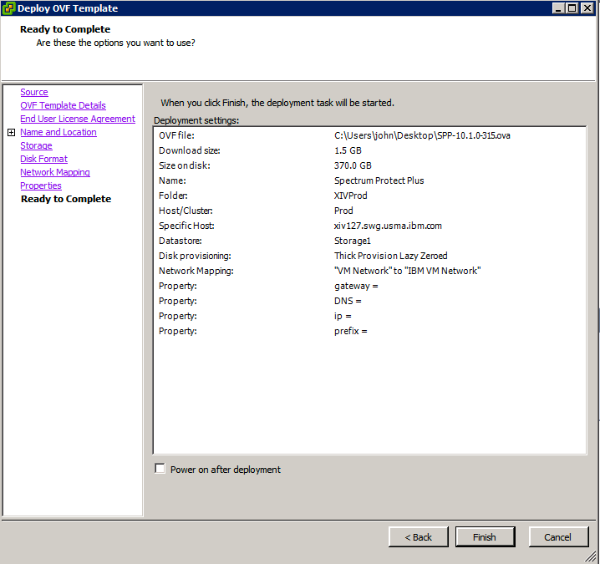
Task: Click the Ready to Complete page heading
Action: click(x=65, y=29)
